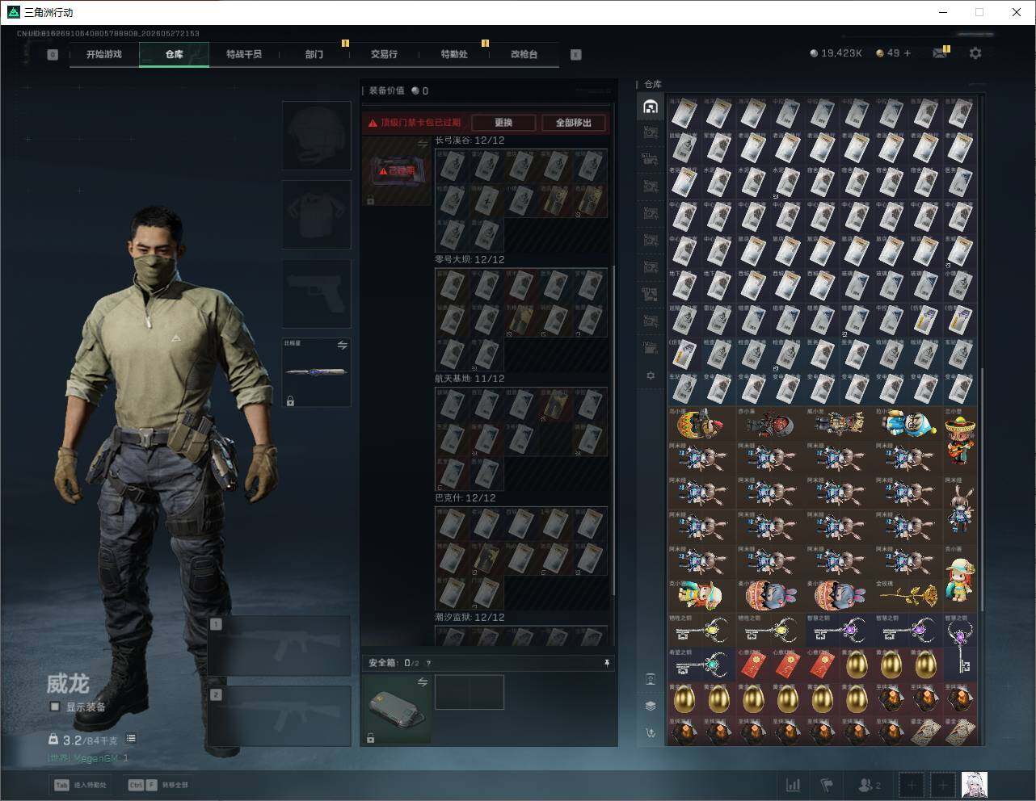This screenshot has width=1036, height=801.
Task: Select the empty body armor slot
Action: point(316,215)
